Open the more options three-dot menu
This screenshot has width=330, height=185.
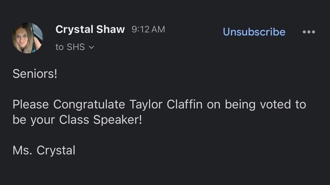[309, 32]
